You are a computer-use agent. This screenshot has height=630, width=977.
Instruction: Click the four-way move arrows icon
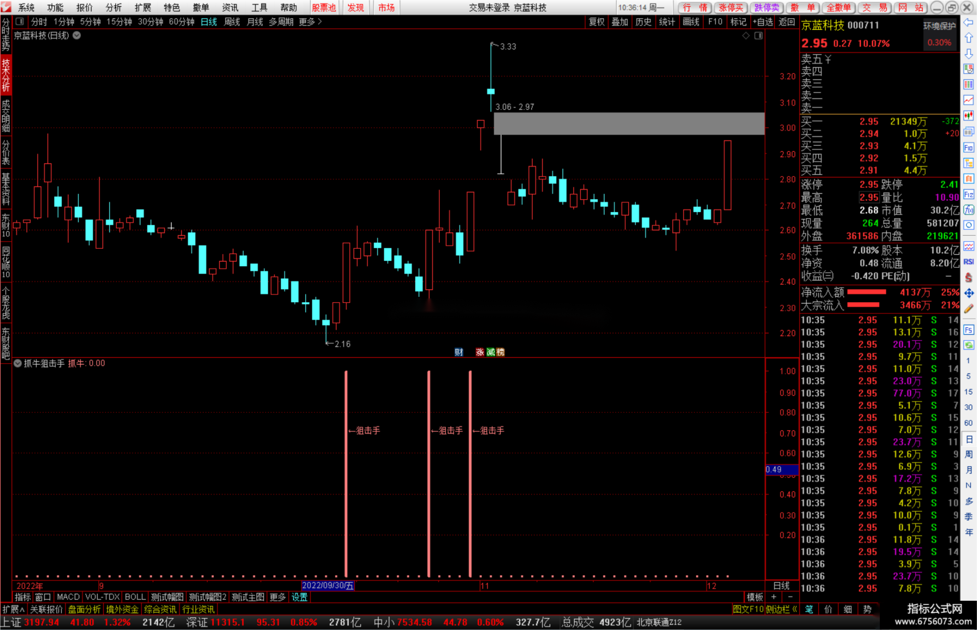point(968,293)
